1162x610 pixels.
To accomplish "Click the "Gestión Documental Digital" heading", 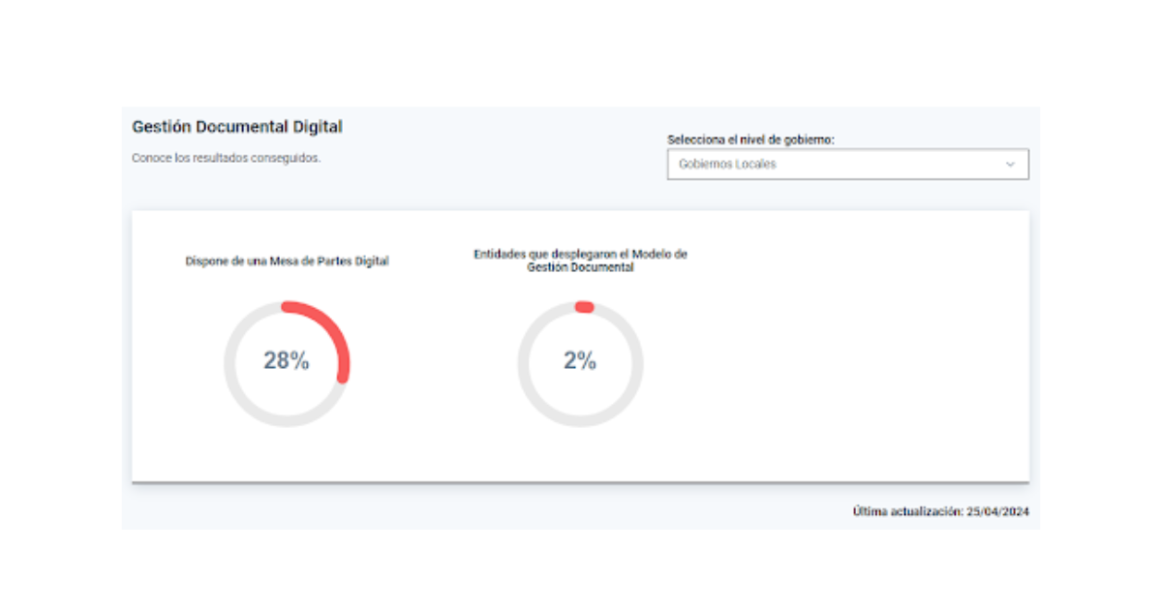I will [237, 127].
